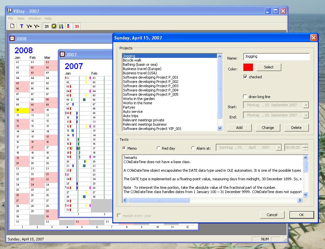Click the blue T toolbar icon
The image size is (325, 249).
[22, 26]
